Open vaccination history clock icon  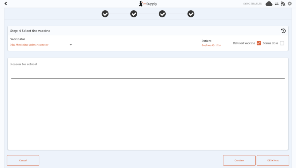click(x=283, y=31)
